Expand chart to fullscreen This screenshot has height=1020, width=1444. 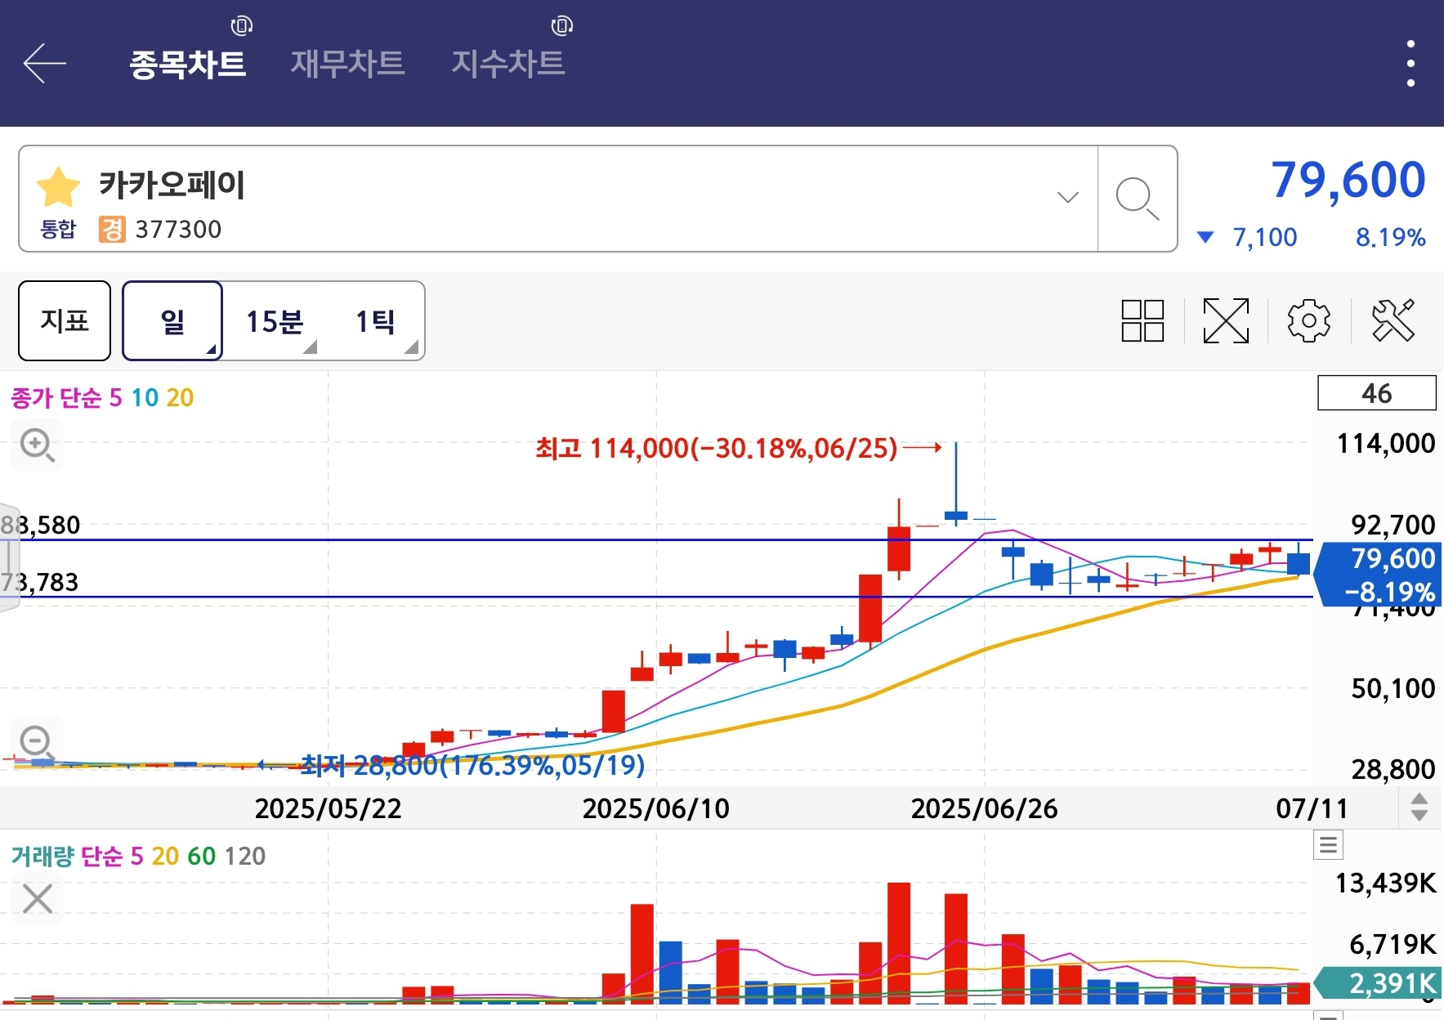coord(1226,320)
